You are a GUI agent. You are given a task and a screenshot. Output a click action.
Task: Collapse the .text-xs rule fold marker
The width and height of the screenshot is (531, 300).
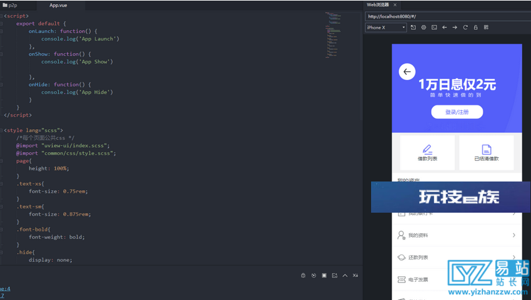(x=1, y=183)
